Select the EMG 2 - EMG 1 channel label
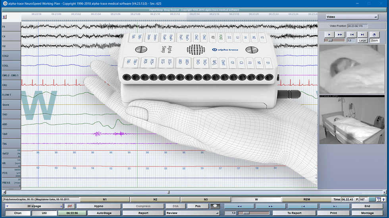The height and width of the screenshot is (218, 389). (11, 75)
